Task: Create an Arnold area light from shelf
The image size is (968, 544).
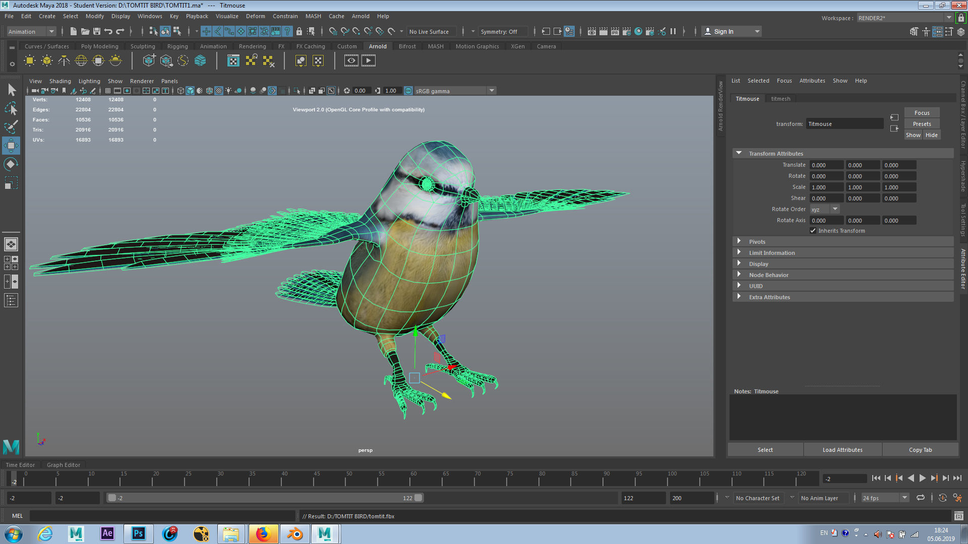Action: pyautogui.click(x=30, y=61)
